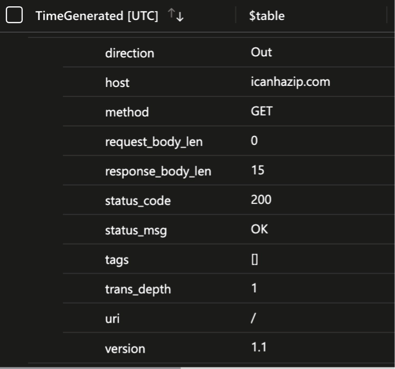Select the request_body_len field label
This screenshot has height=369, width=395.
(x=154, y=142)
